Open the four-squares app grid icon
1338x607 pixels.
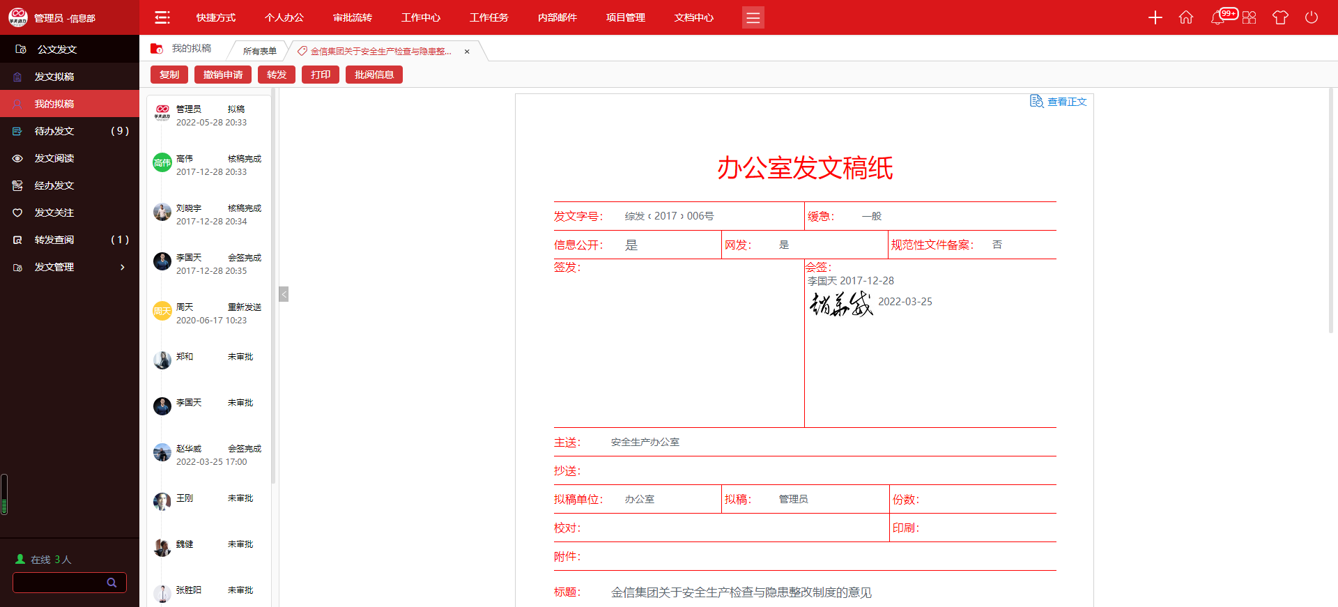[1249, 17]
